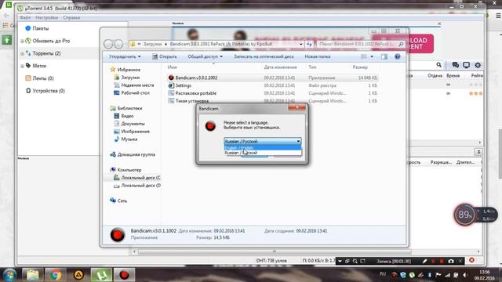This screenshot has height=282, width=502.
Task: Go forward using Explorer forward arrow button
Action: pyautogui.click(x=118, y=44)
